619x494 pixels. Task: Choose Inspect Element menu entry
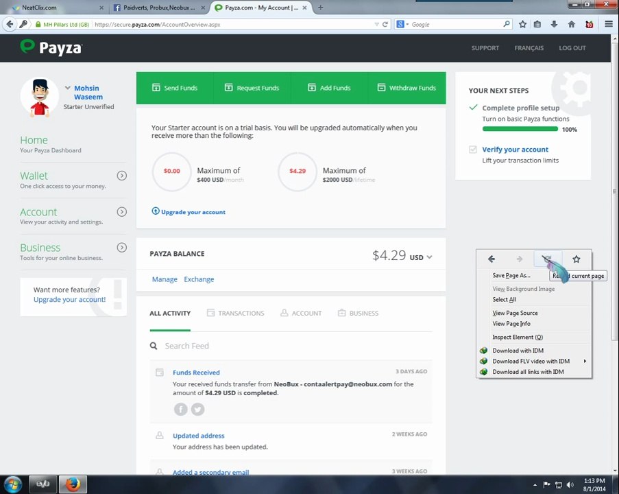(x=518, y=337)
